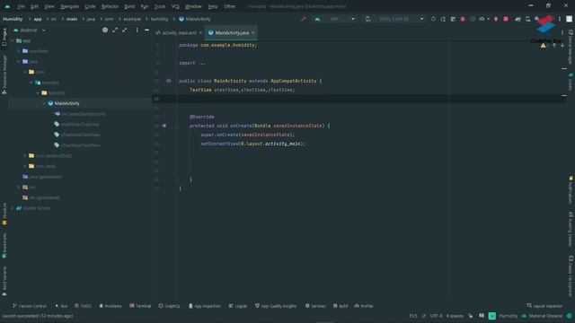The width and height of the screenshot is (575, 323).
Task: Collapse the MainActivity class node
Action: click(x=44, y=104)
